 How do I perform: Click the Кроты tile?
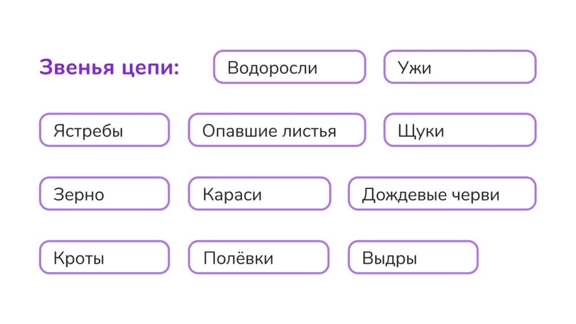click(x=104, y=258)
